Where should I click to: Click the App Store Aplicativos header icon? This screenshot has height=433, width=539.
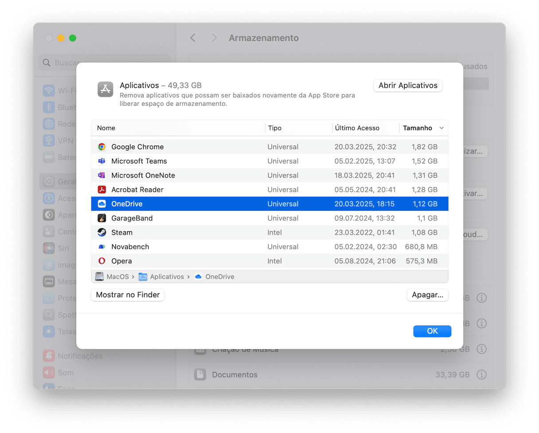[105, 89]
